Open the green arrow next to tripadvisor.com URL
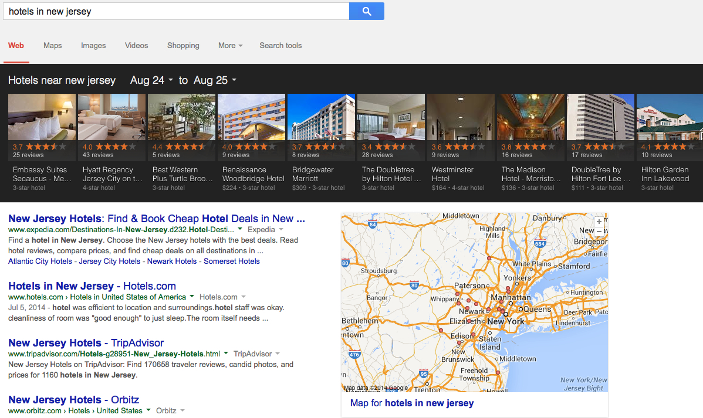 (x=226, y=353)
